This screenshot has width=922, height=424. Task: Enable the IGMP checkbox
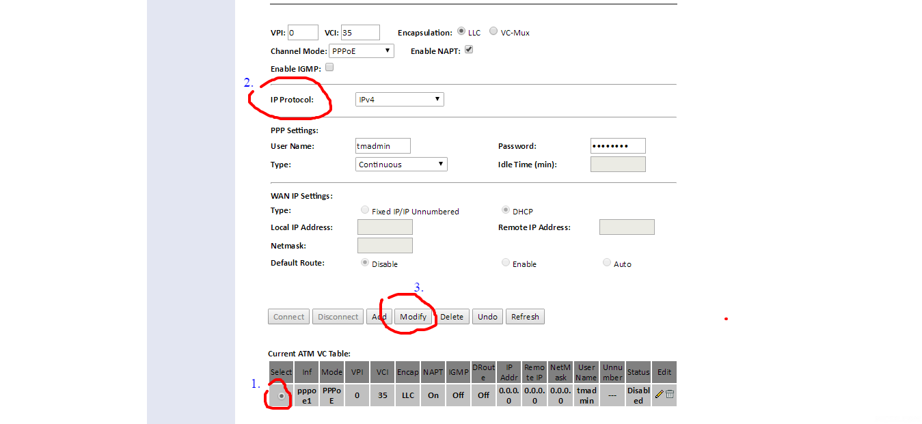[x=329, y=68]
